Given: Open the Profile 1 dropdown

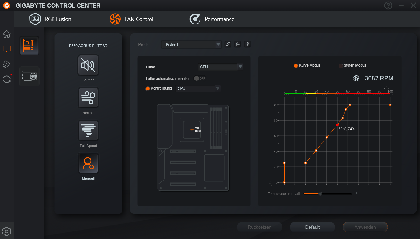Looking at the screenshot, I should point(191,44).
